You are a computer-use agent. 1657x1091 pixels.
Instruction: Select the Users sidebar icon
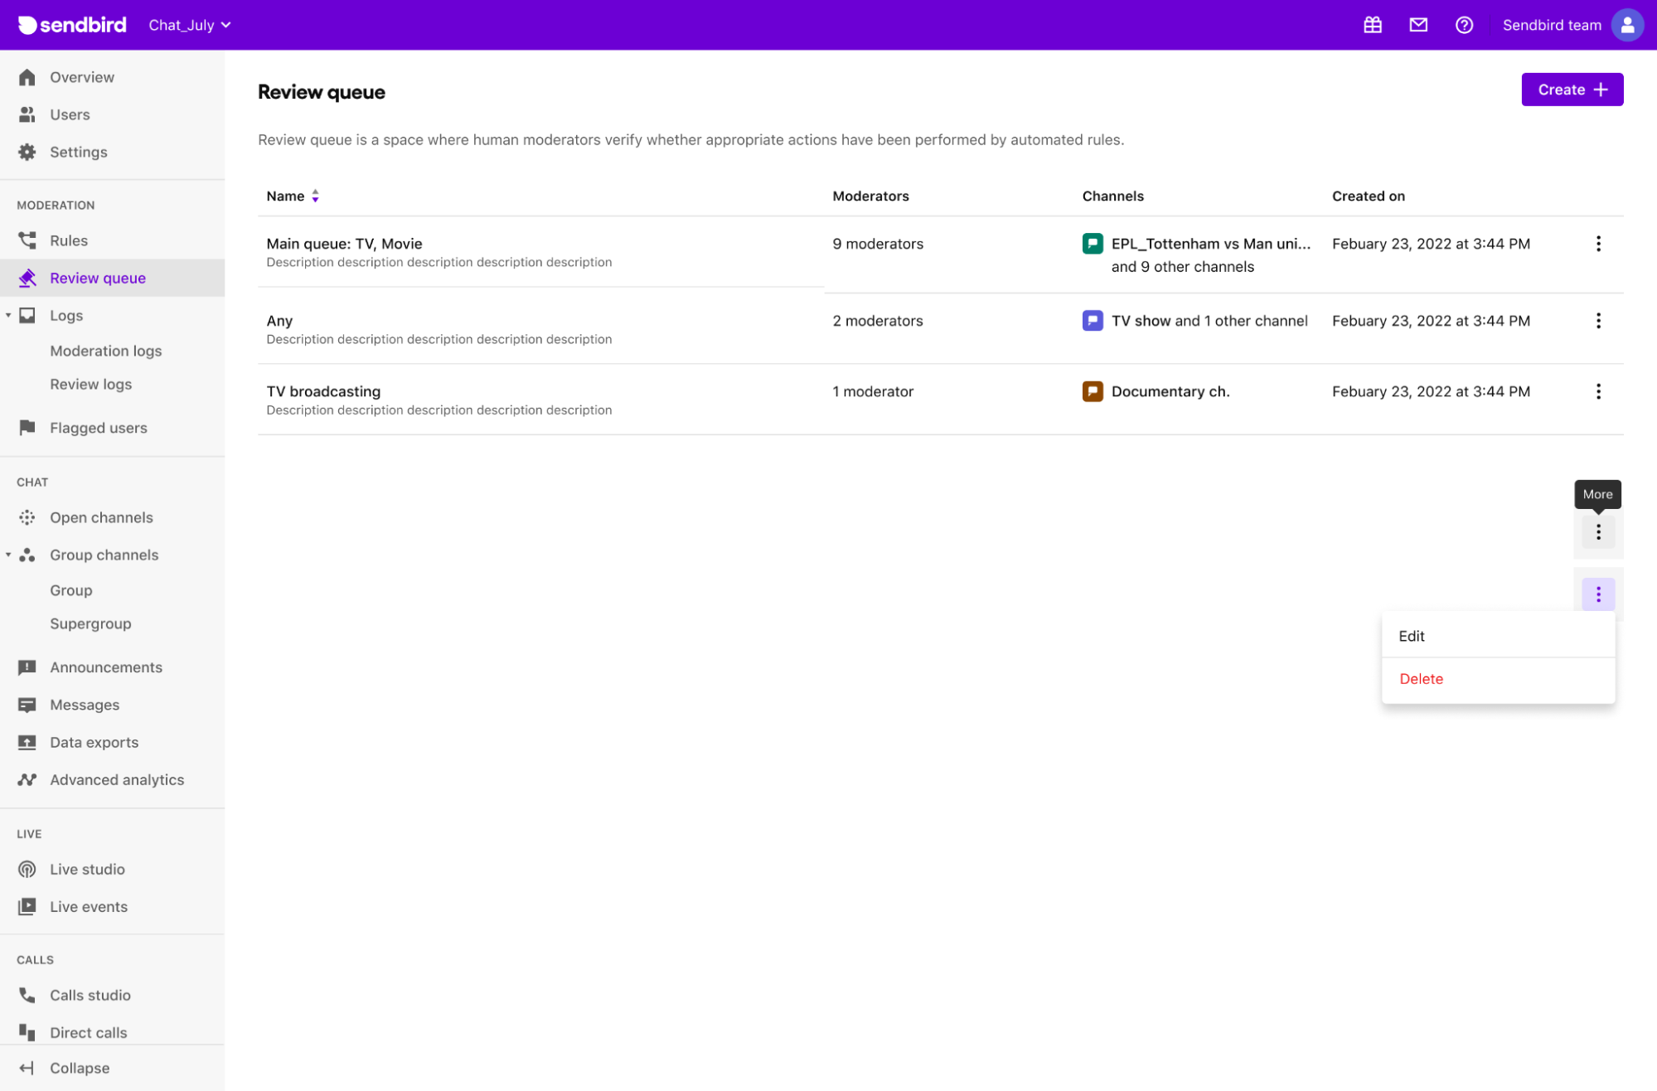(27, 114)
